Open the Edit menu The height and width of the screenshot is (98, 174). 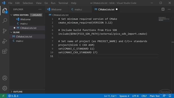17,3
